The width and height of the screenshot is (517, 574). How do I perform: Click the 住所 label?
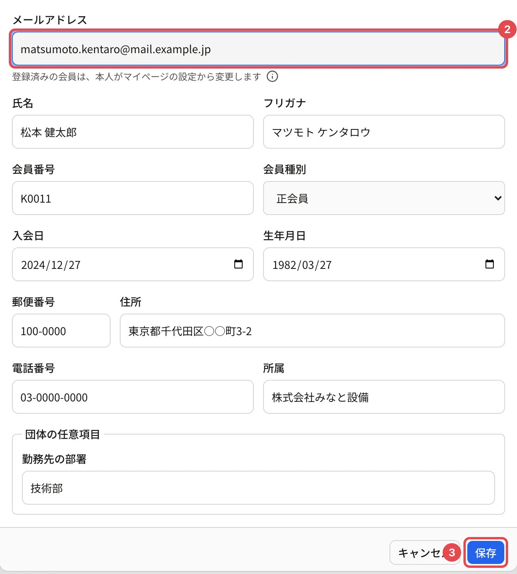coord(131,302)
